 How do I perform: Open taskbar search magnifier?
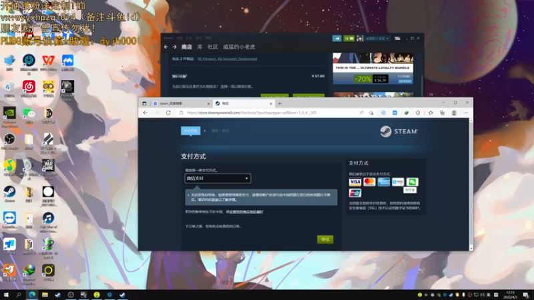coord(19,295)
